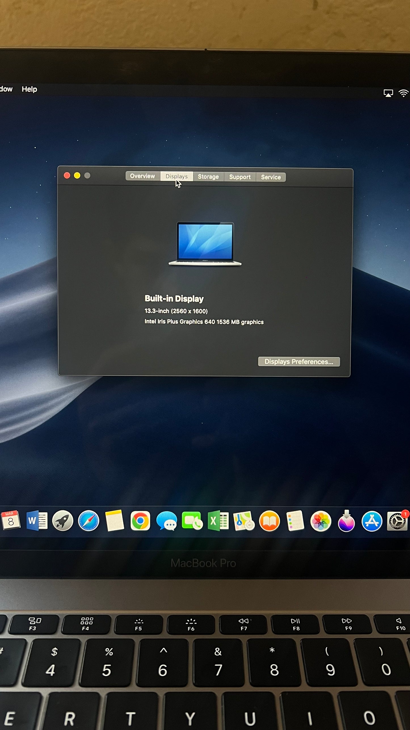Viewport: 410px width, 730px height.
Task: Open Messages blue chat bubble icon
Action: click(x=167, y=521)
